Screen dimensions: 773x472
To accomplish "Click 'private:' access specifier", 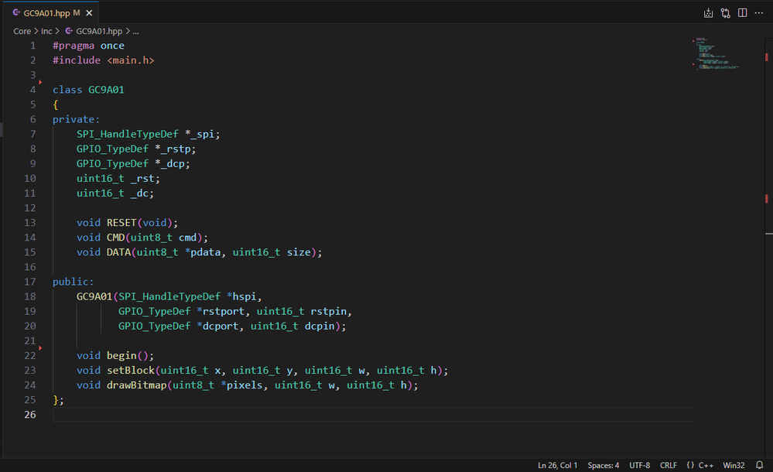I will [x=76, y=119].
